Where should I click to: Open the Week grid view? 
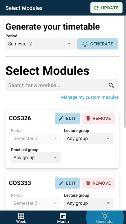(x=21, y=218)
